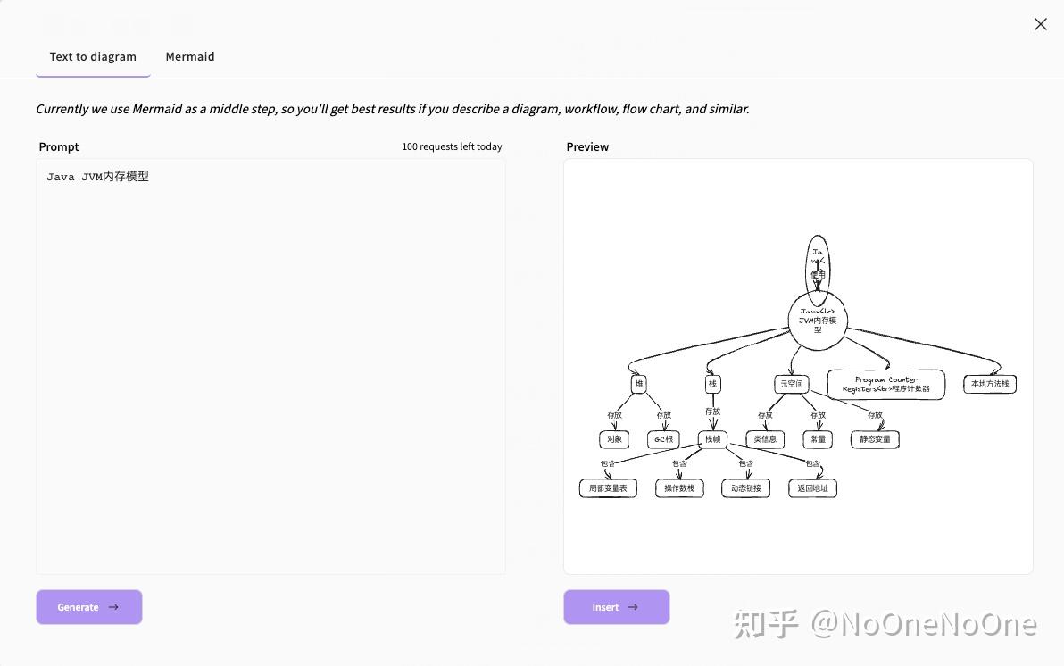Click the 返回地址 node in preview
The height and width of the screenshot is (666, 1064).
812,488
